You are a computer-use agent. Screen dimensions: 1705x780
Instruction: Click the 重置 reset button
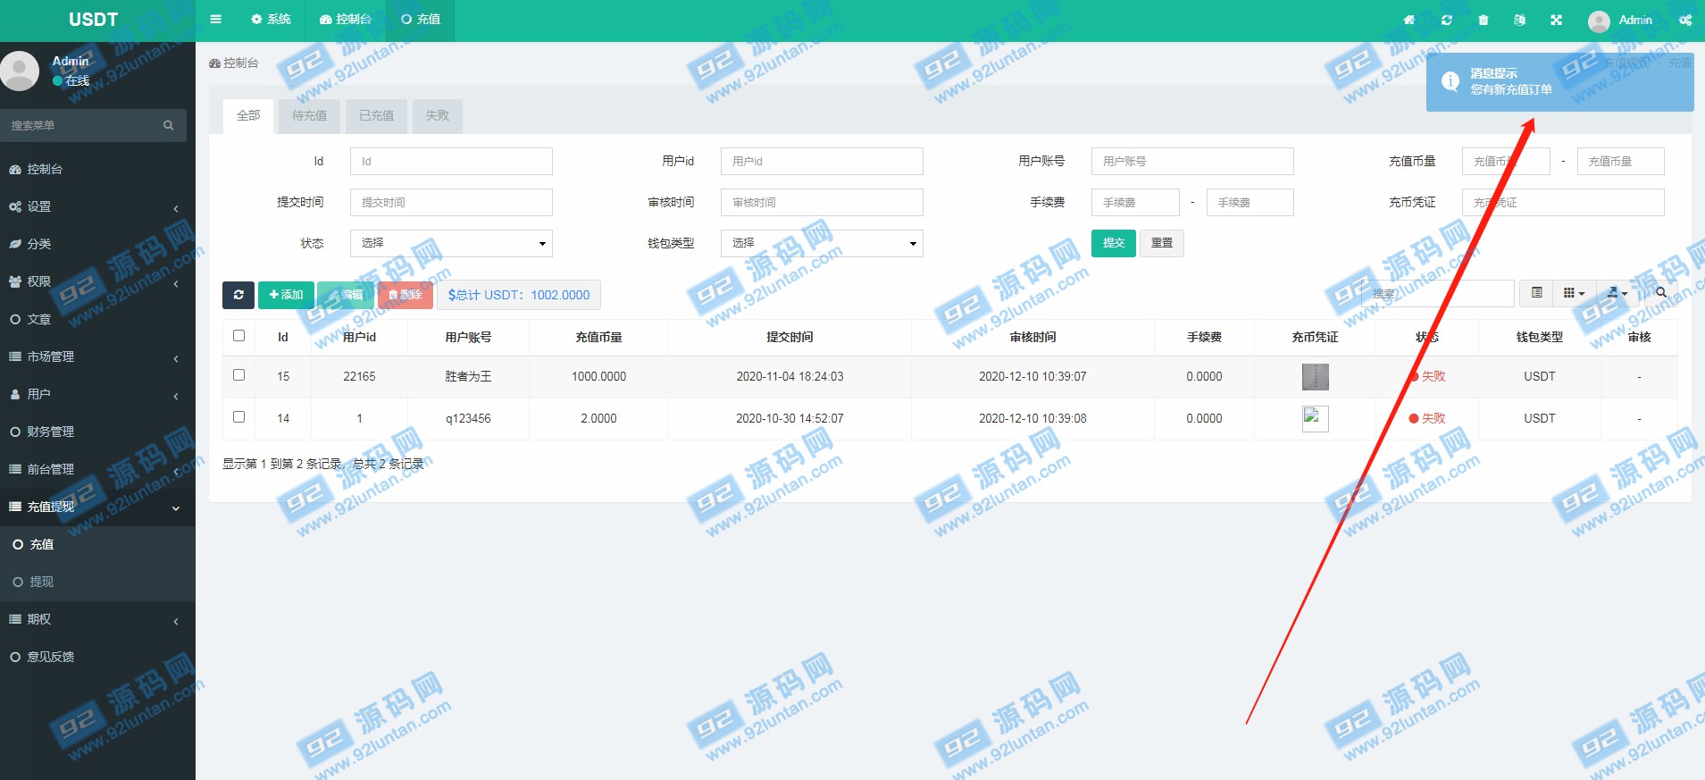1161,243
